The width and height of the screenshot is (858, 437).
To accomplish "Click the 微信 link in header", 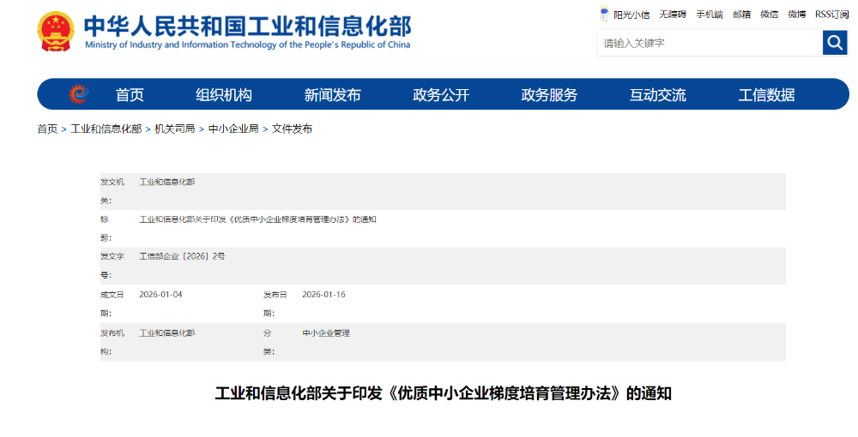I will point(770,15).
